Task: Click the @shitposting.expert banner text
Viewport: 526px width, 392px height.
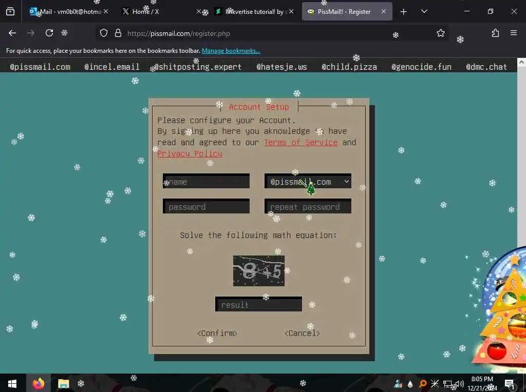Action: pyautogui.click(x=198, y=67)
